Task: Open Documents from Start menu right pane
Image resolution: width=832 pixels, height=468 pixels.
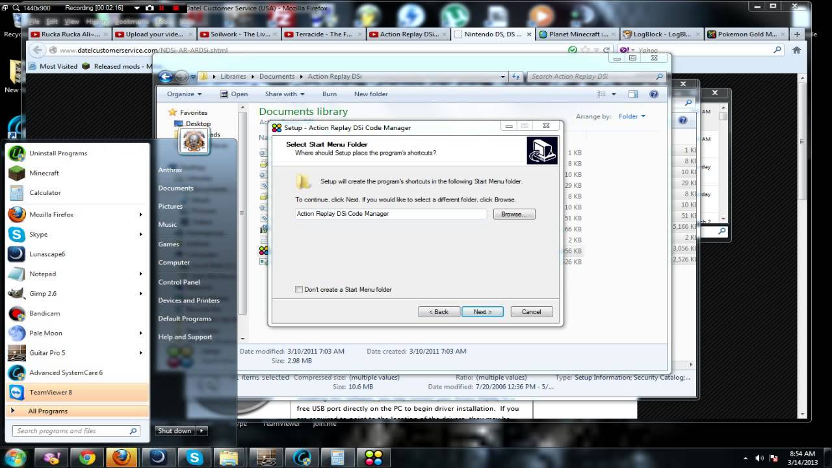Action: point(175,188)
